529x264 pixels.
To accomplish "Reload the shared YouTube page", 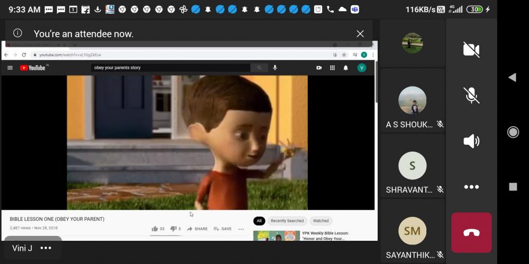I will coord(24,54).
